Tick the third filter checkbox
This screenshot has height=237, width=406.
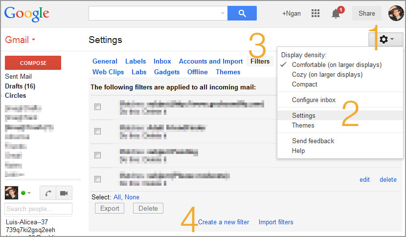coord(98,155)
